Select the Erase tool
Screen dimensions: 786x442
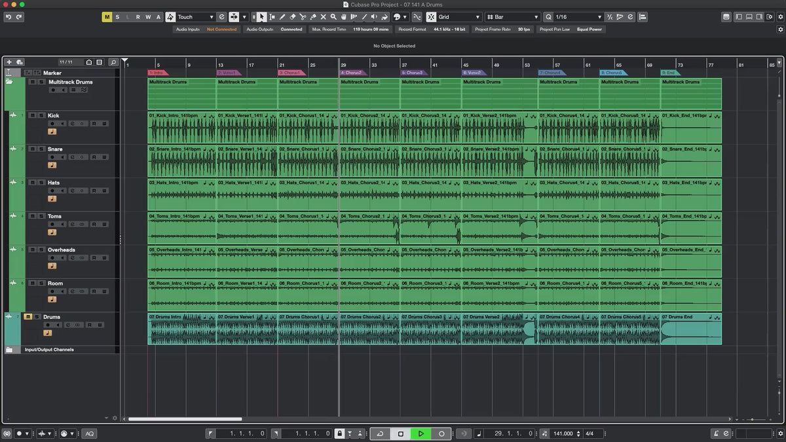(293, 16)
